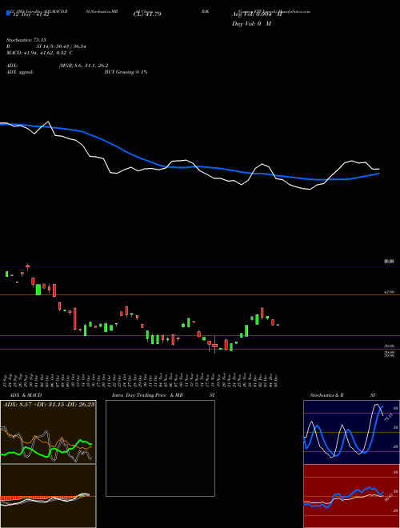This screenshot has height=528, width=400.
Task: Click the '(MGR) 8.6, 31.1, 26.2' values
Action: (x=83, y=66)
